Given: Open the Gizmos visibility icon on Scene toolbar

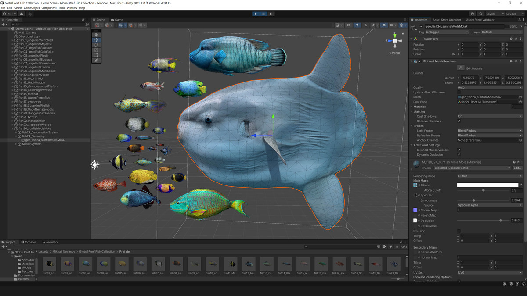Looking at the screenshot, I should (401, 25).
